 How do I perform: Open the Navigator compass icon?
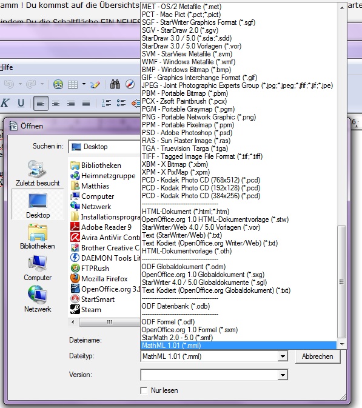pos(130,84)
